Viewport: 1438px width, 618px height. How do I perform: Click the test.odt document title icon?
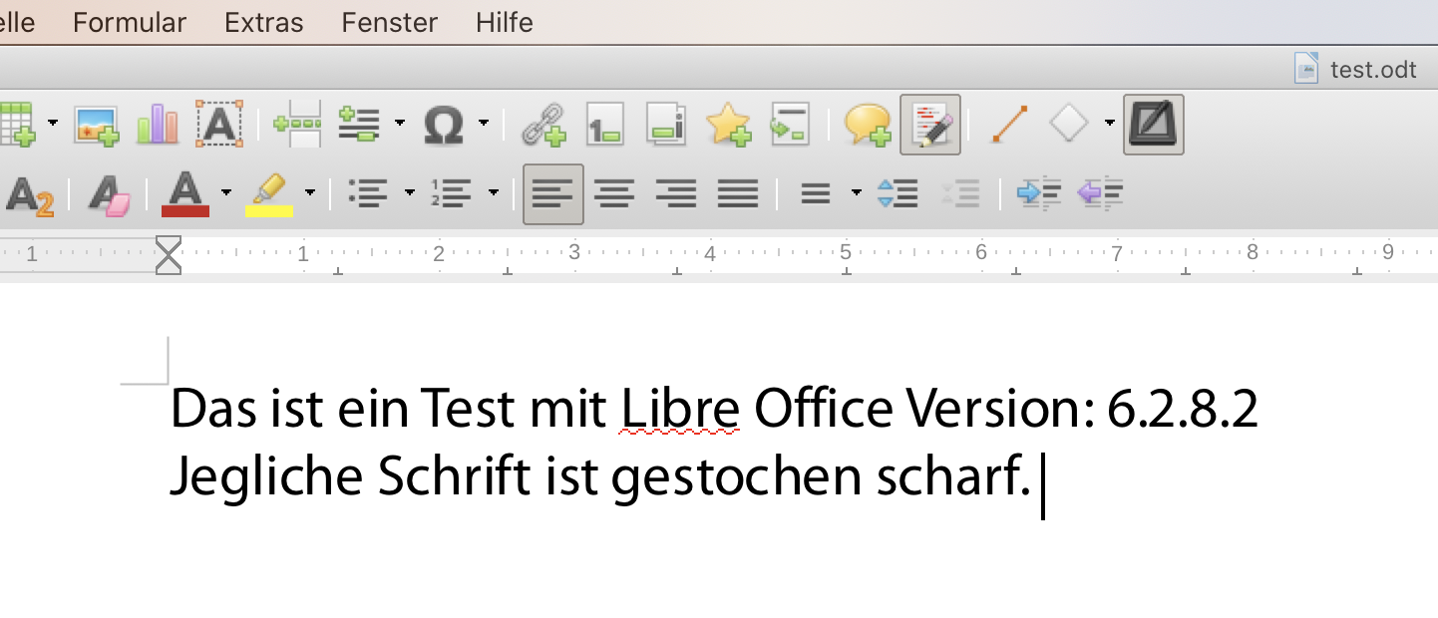1306,69
